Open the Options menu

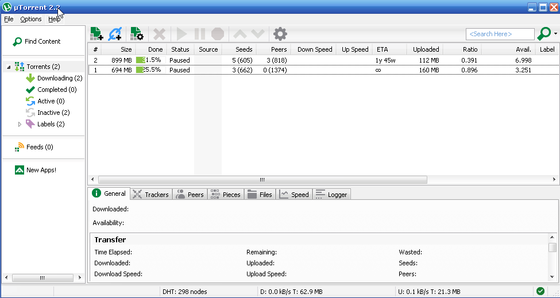[30, 20]
